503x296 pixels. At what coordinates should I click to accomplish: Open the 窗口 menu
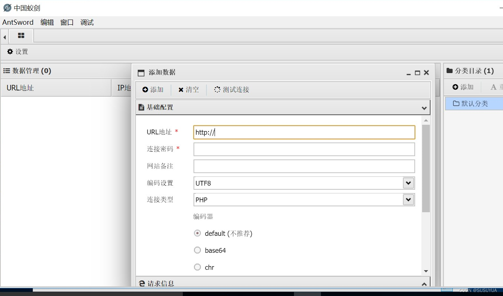tap(67, 23)
